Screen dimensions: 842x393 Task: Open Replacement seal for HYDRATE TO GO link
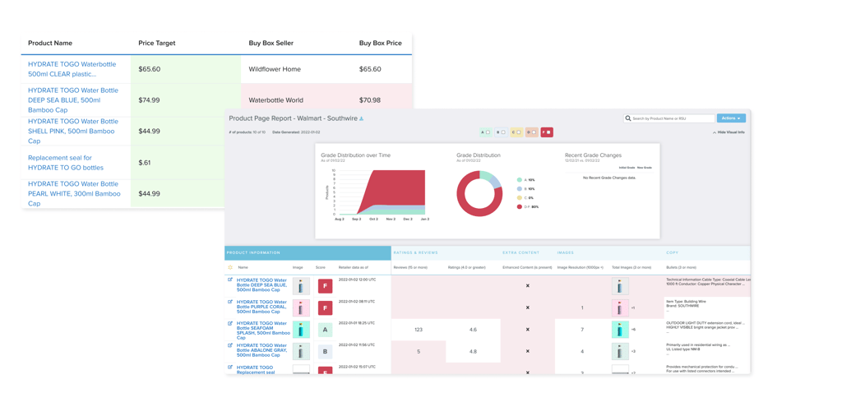click(x=66, y=163)
